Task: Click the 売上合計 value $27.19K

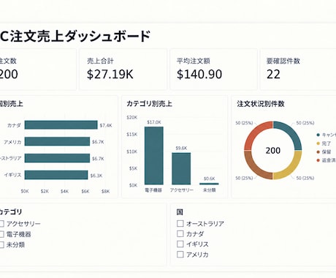Action: click(x=110, y=74)
